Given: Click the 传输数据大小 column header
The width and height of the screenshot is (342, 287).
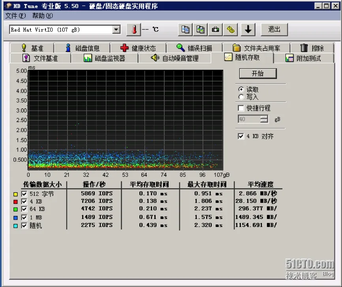Looking at the screenshot, I should 42,185.
